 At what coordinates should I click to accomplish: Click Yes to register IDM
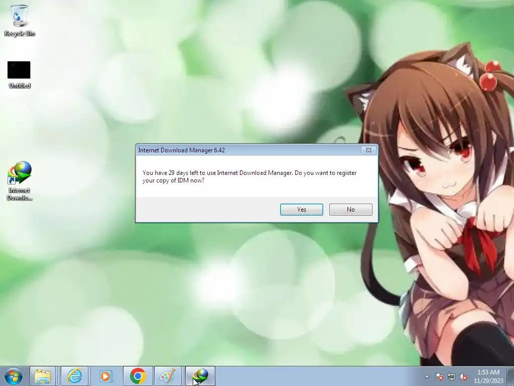[x=301, y=210]
